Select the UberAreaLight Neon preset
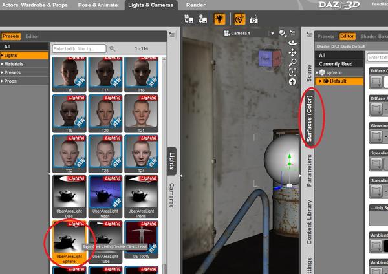The height and width of the screenshot is (274, 388). tap(105, 196)
